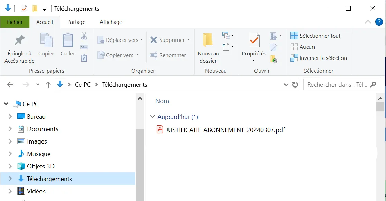Open the Supprimer dropdown arrow
The width and height of the screenshot is (386, 201).
(x=188, y=39)
